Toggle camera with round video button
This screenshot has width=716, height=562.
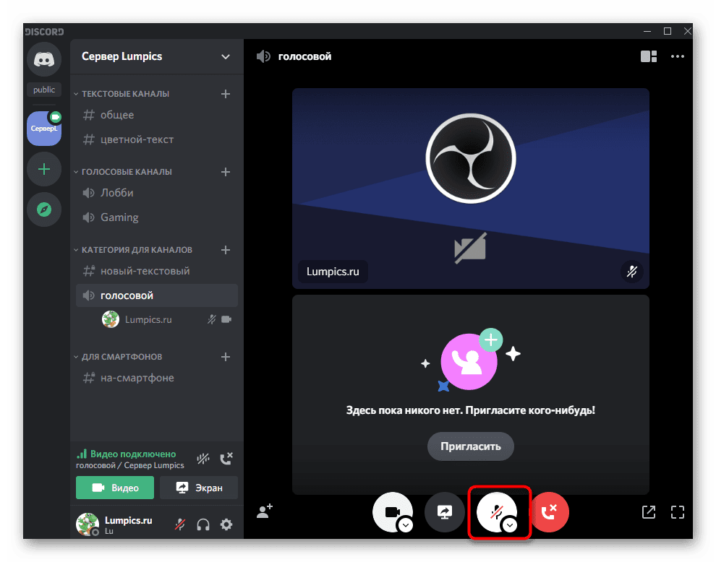392,512
